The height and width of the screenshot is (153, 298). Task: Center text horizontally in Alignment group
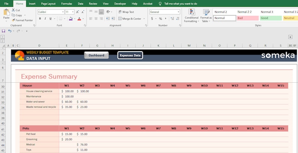point(96,19)
